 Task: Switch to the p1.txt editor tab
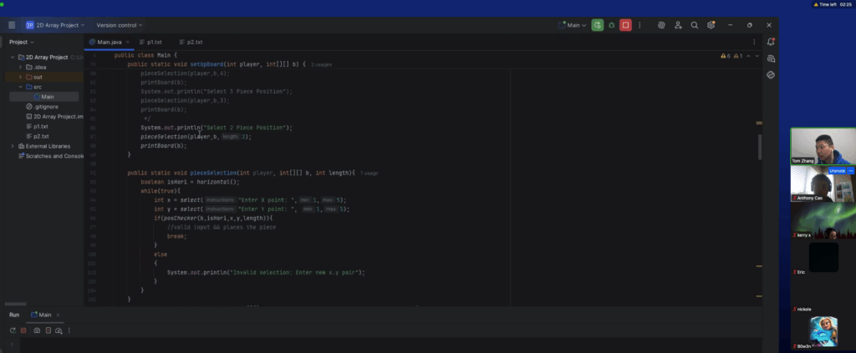154,42
